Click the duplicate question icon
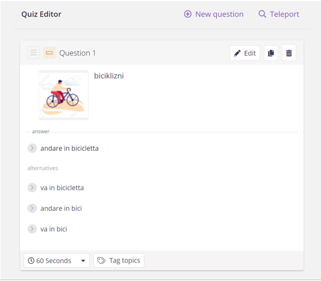The image size is (321, 281). (271, 53)
